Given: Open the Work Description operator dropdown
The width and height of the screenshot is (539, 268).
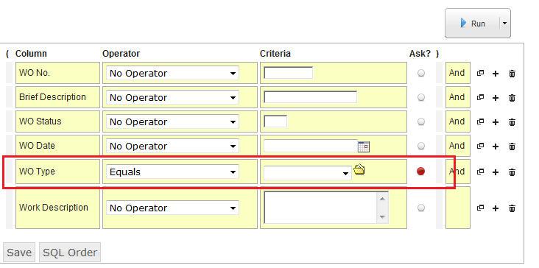Looking at the screenshot, I should point(172,208).
